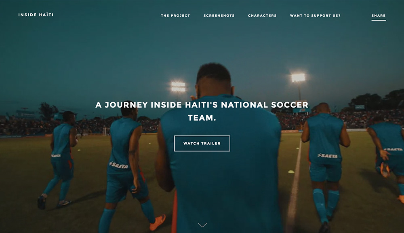Click the scroll-down chevron arrow
The image size is (404, 233).
click(x=202, y=225)
